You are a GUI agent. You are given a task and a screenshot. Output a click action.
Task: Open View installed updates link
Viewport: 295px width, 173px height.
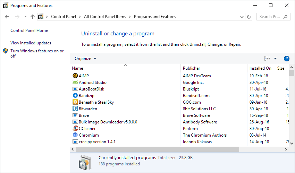pyautogui.click(x=31, y=43)
